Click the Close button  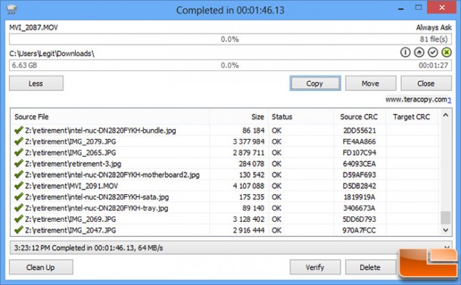(426, 83)
